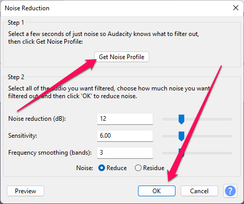The image size is (244, 204).
Task: Click the Get Noise Profile button
Action: (x=121, y=57)
